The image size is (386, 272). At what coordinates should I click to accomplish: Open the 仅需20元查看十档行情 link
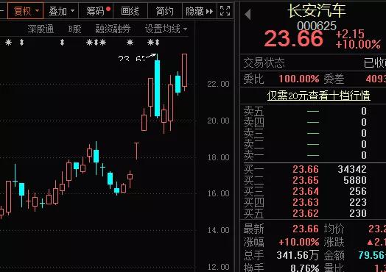pos(318,96)
